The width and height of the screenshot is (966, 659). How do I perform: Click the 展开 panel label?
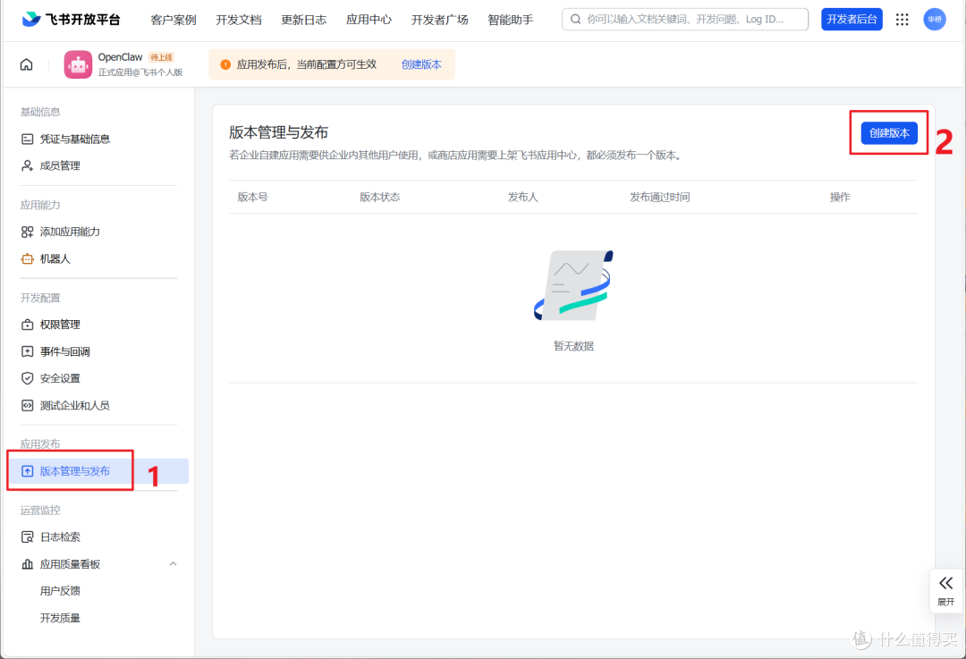pos(945,603)
